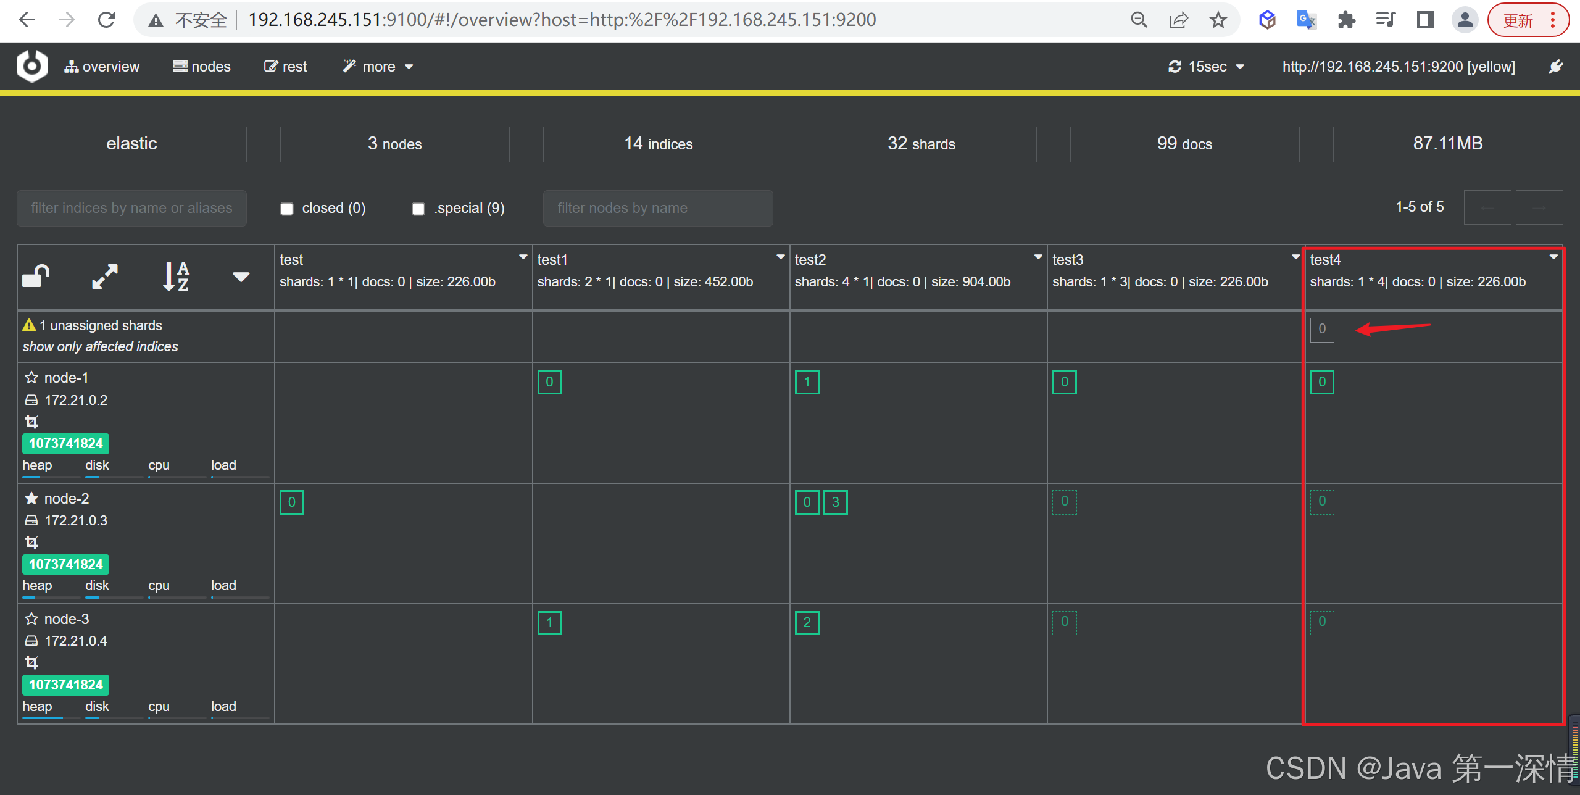
Task: Click the browser reload page icon
Action: [107, 20]
